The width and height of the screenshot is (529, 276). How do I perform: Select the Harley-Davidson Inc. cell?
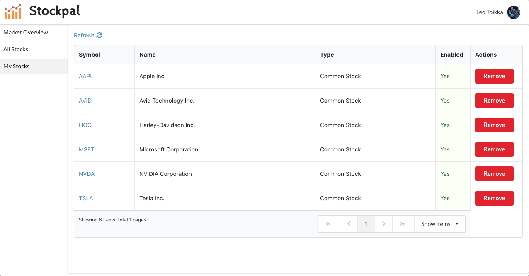tap(225, 125)
